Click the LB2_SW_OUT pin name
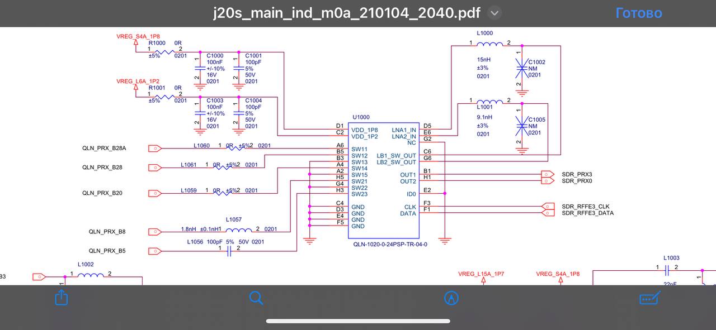This screenshot has width=716, height=330. (x=397, y=162)
